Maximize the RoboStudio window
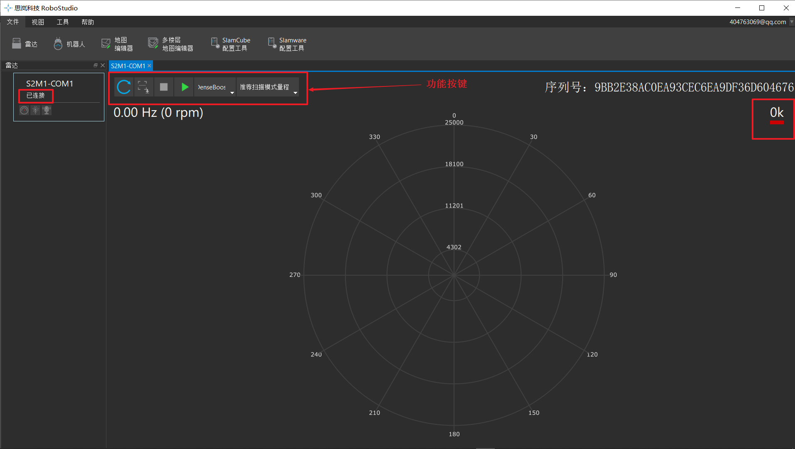The image size is (795, 449). tap(762, 8)
